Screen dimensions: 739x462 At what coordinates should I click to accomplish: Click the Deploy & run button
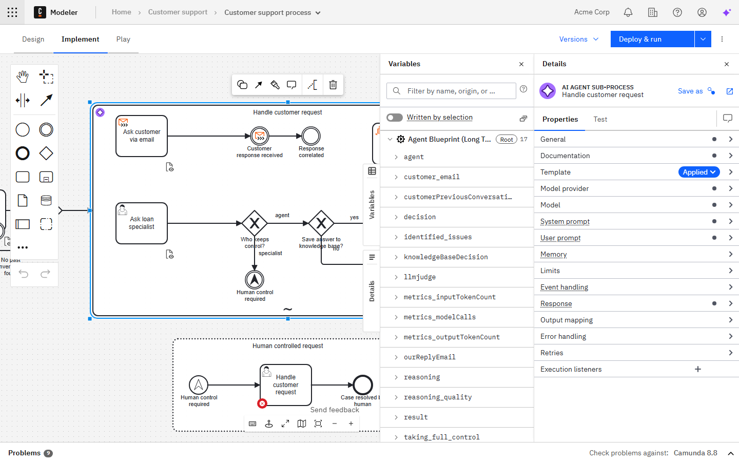(652, 39)
